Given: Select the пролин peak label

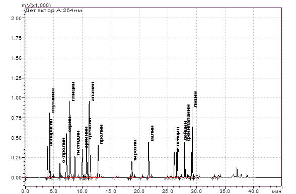Looking at the screenshot, I should [101, 134].
